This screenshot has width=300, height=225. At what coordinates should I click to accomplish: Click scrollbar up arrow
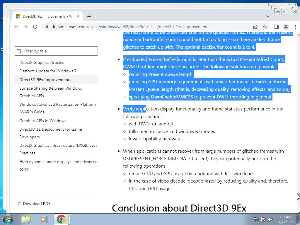299,35
